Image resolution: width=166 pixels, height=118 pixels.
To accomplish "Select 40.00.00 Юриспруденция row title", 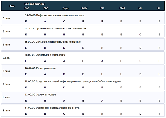I will [x=40, y=68].
